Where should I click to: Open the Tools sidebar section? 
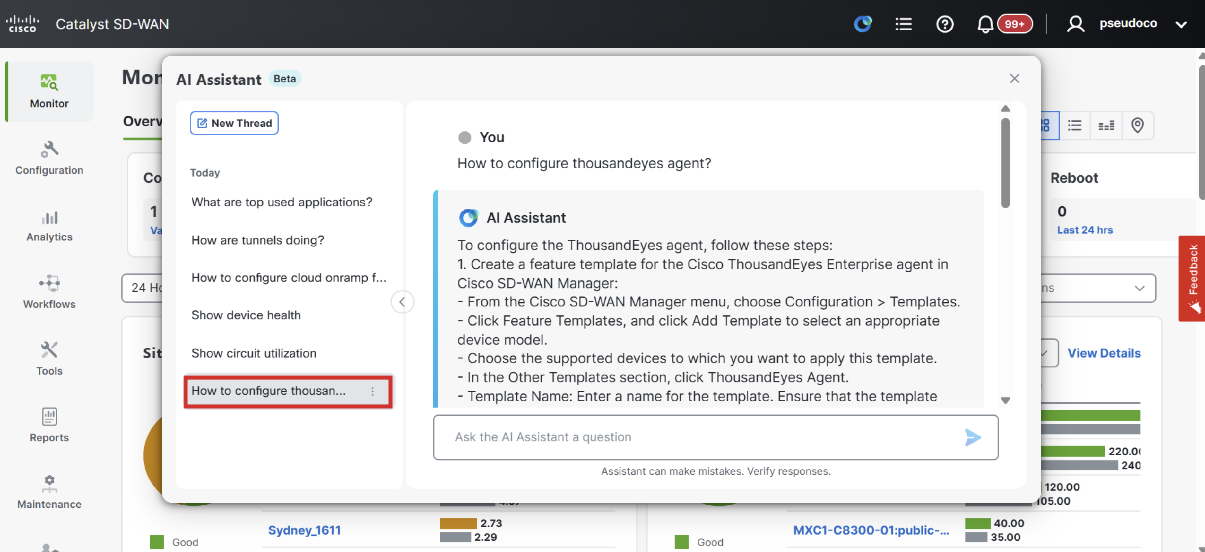49,359
